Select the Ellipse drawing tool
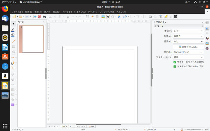Screen dimensions: 210x131 (13, 52)
